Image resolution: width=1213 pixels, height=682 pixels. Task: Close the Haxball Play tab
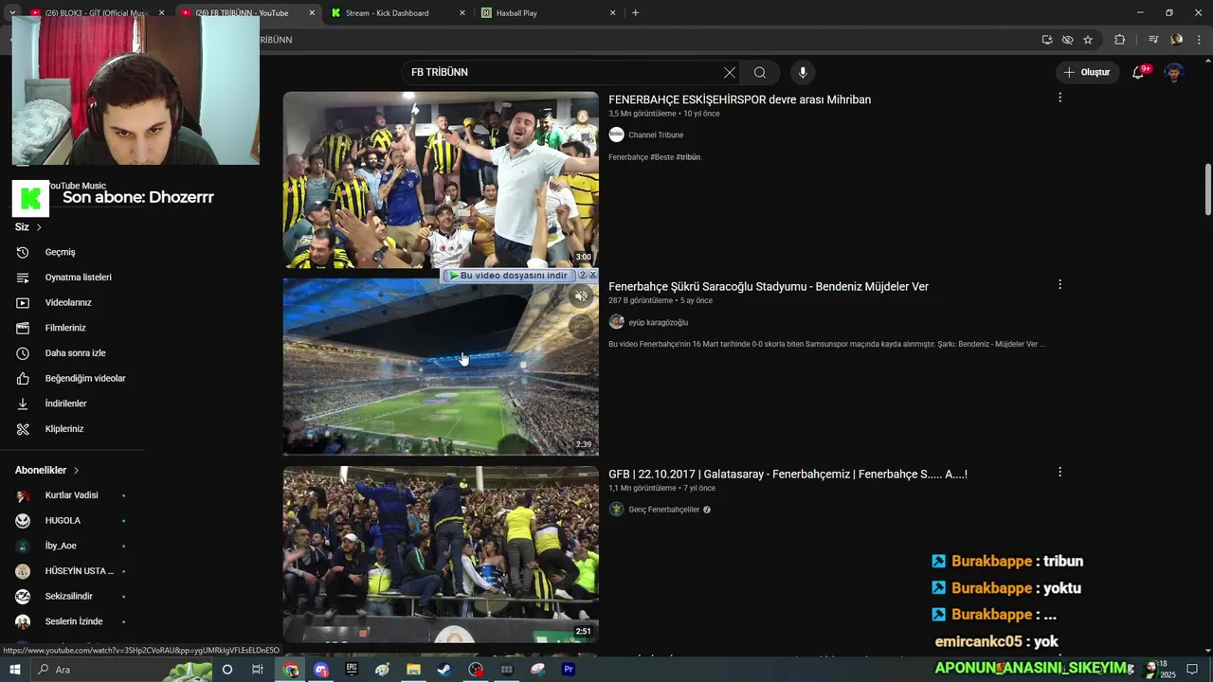[612, 13]
